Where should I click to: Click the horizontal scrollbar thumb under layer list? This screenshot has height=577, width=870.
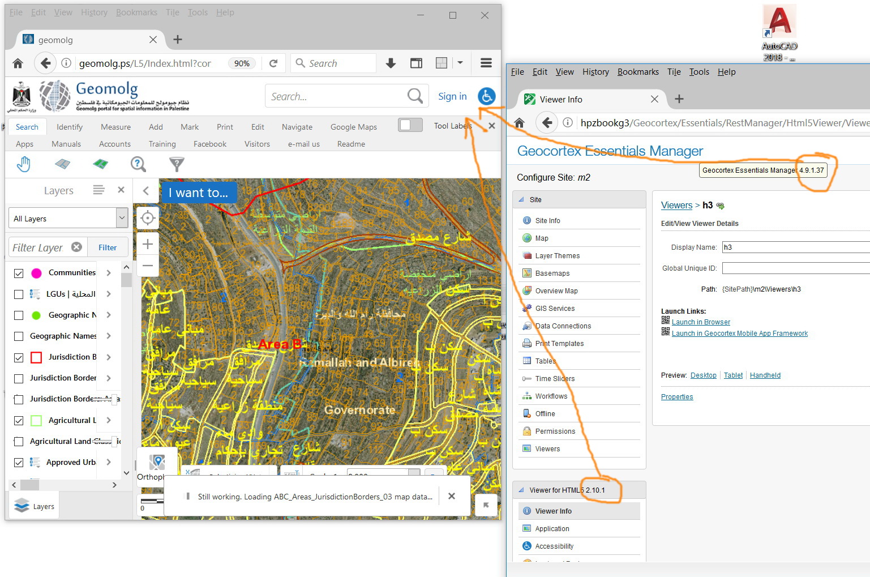point(30,485)
